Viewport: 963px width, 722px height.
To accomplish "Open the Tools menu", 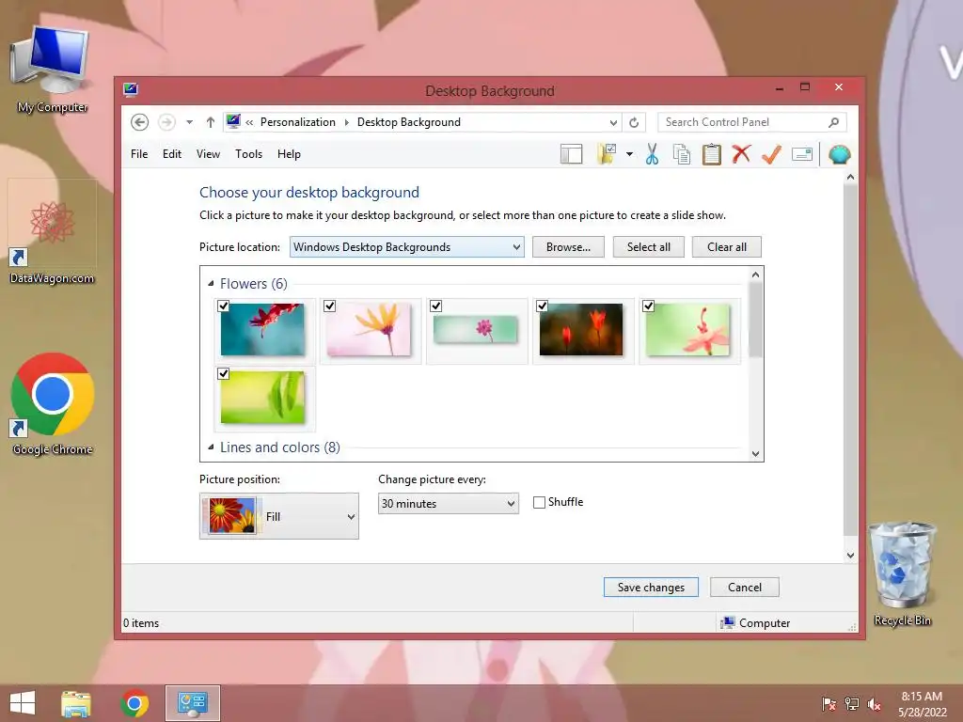I will tap(248, 154).
